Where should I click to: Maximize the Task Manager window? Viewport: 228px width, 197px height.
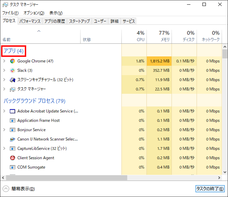(x=204, y=5)
